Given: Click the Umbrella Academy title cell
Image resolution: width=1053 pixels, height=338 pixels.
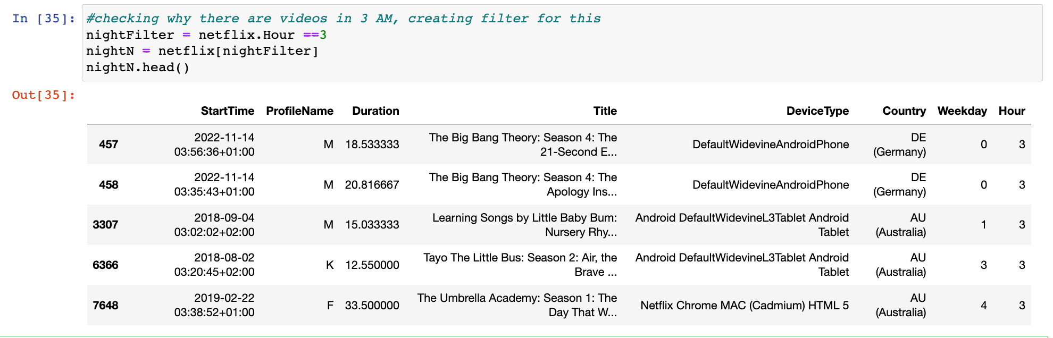Looking at the screenshot, I should coord(517,305).
